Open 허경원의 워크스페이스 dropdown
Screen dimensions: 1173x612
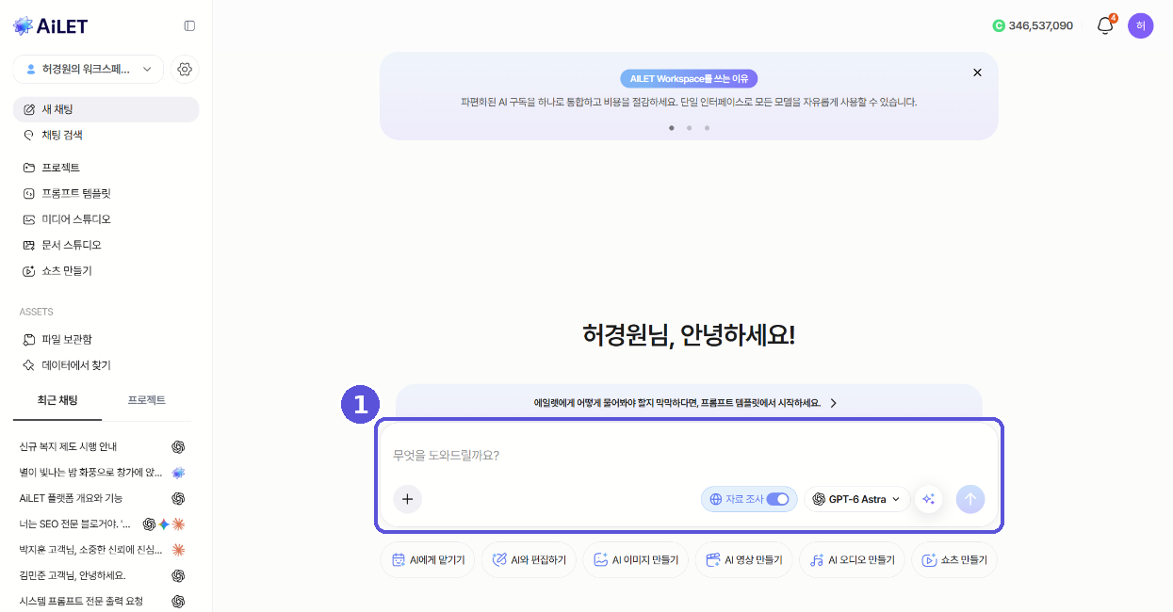coord(89,69)
